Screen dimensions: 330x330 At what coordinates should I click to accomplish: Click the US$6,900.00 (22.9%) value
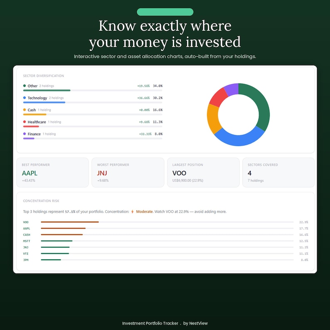(188, 180)
